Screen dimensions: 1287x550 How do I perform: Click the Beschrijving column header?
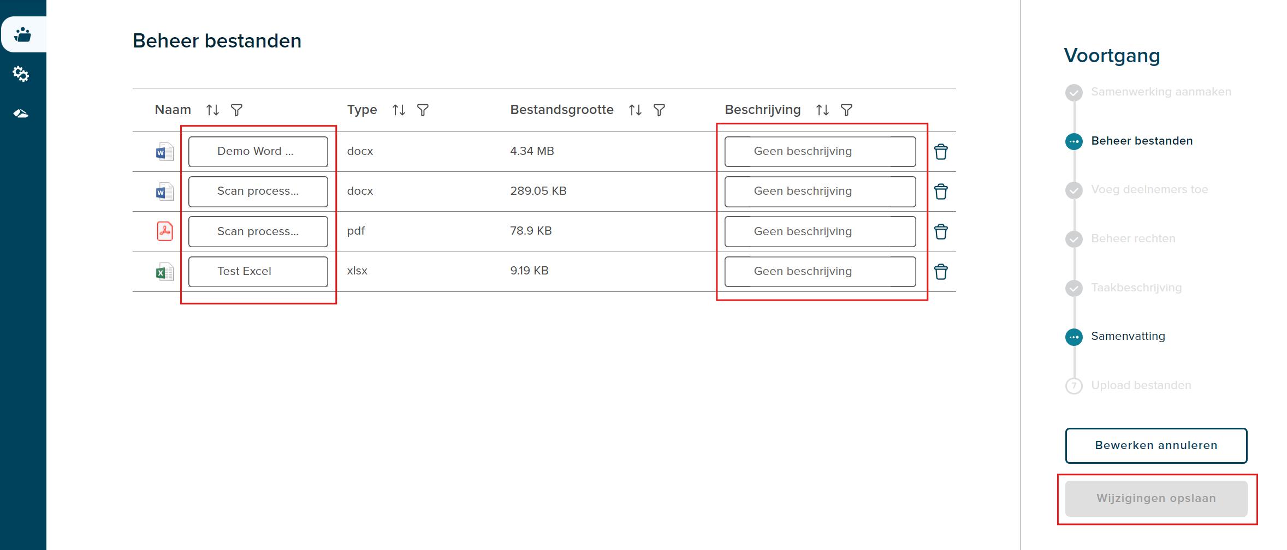[x=763, y=110]
